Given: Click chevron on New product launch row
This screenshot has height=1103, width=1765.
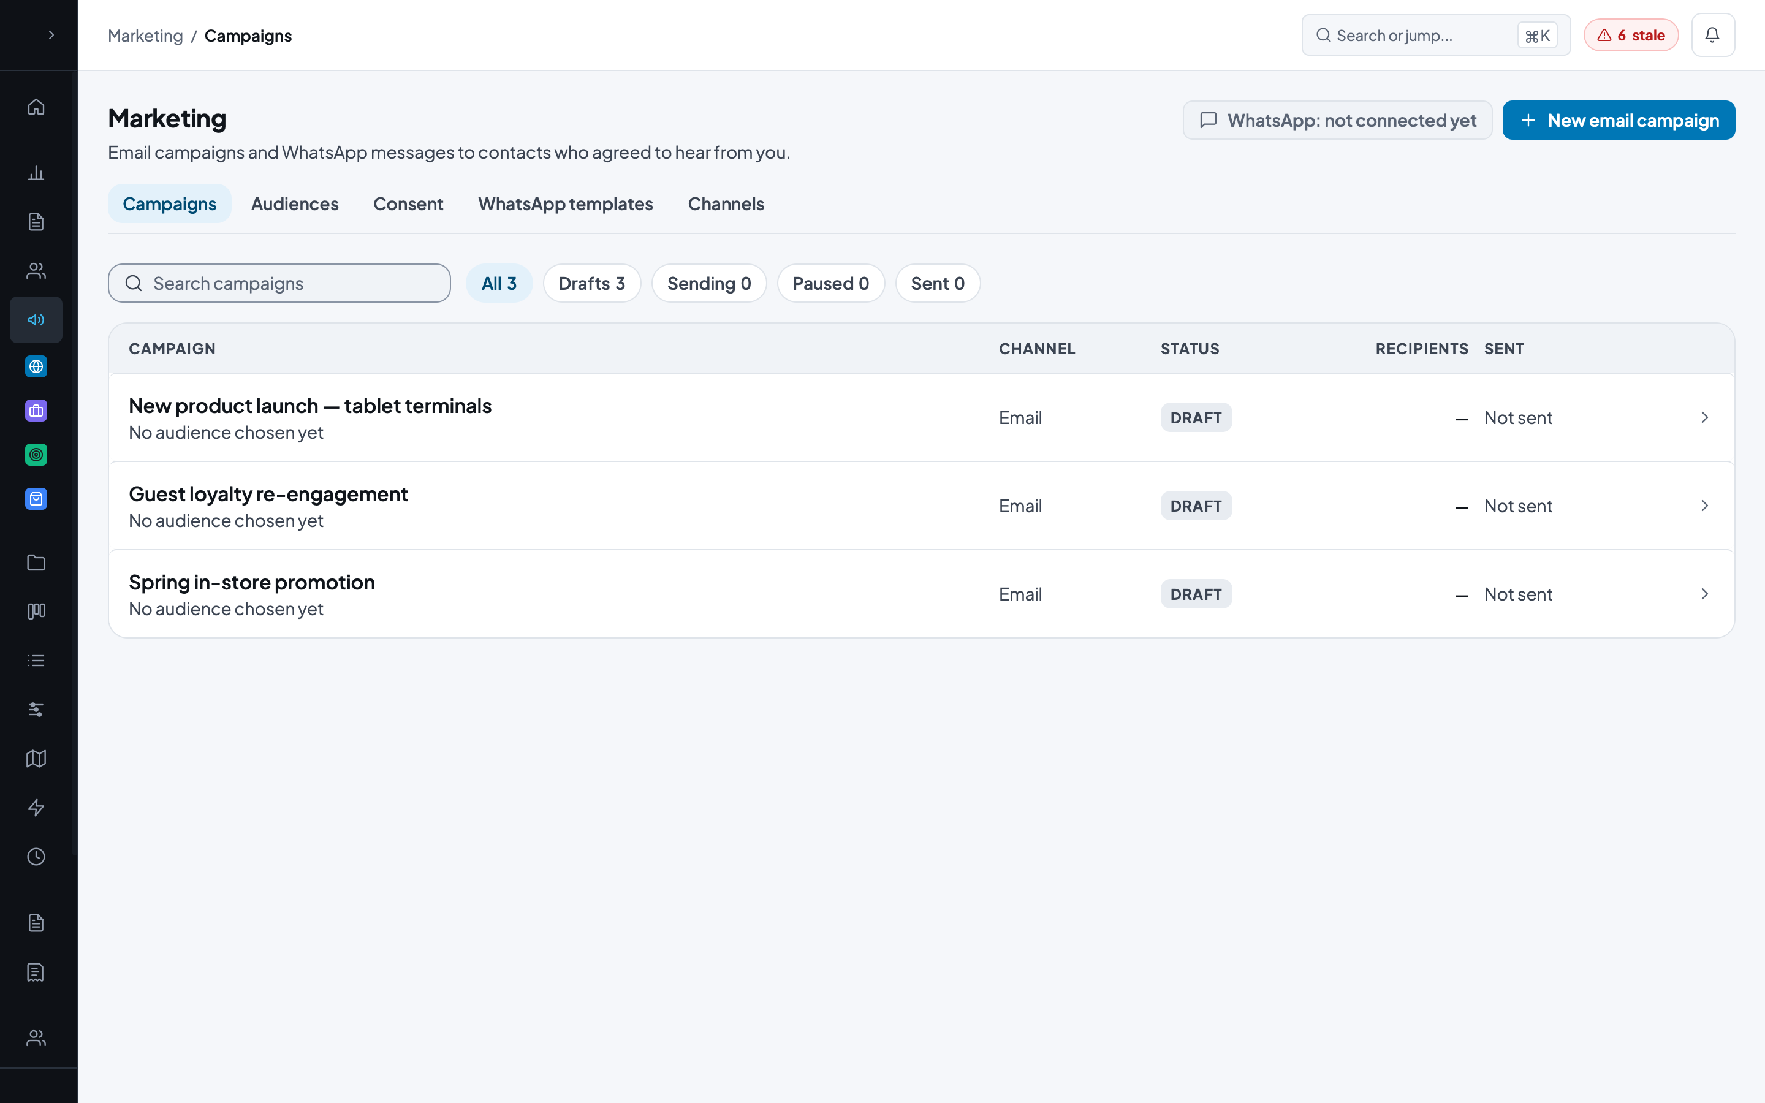Looking at the screenshot, I should pos(1704,417).
